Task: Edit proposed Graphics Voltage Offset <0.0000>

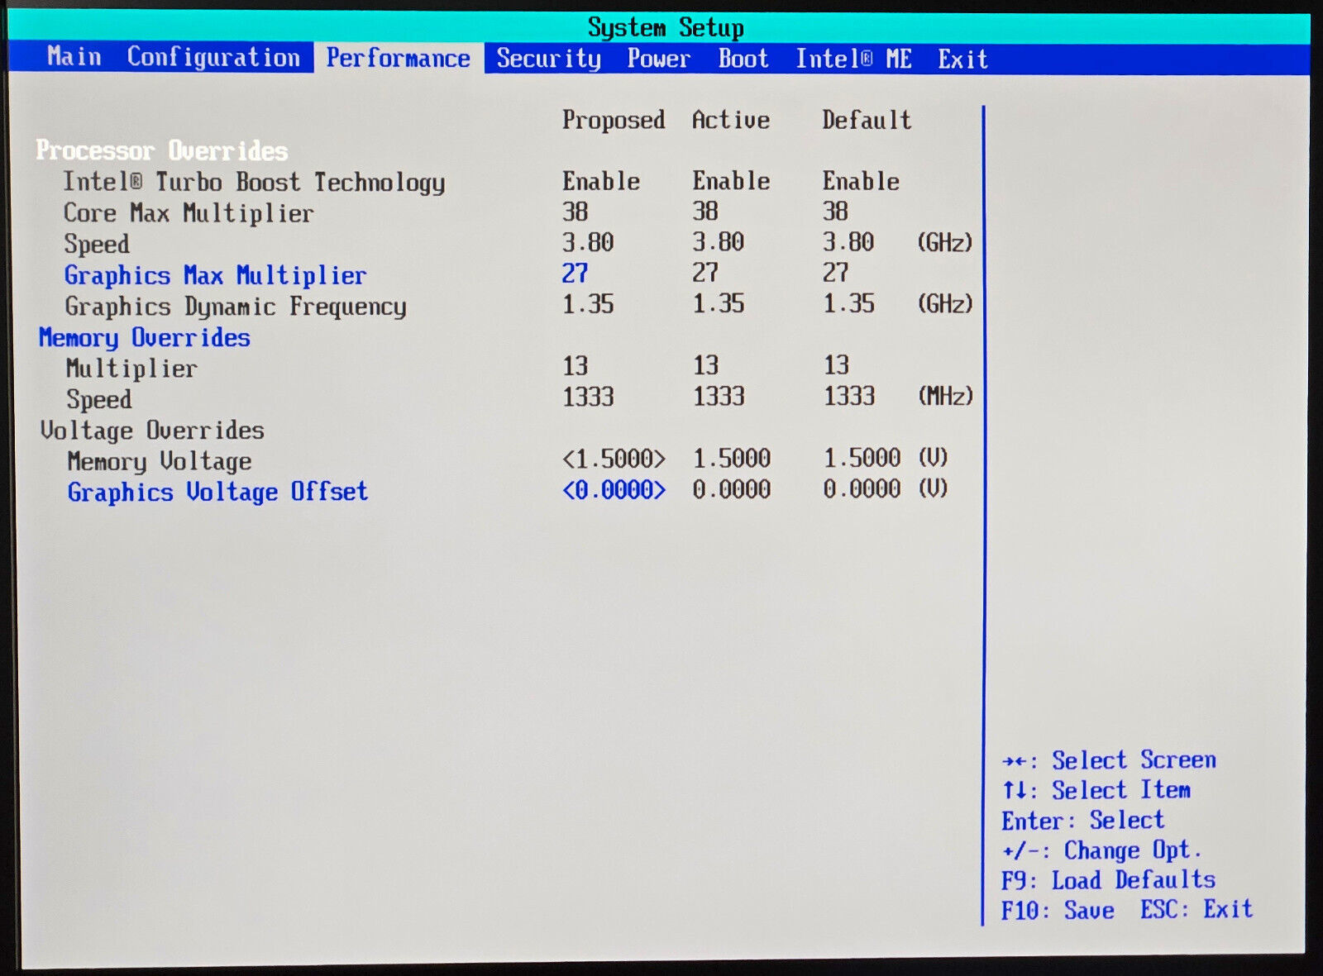Action: pos(614,490)
